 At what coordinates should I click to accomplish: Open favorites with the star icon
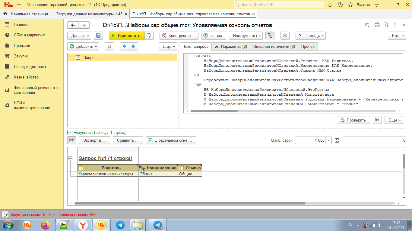coord(350,5)
